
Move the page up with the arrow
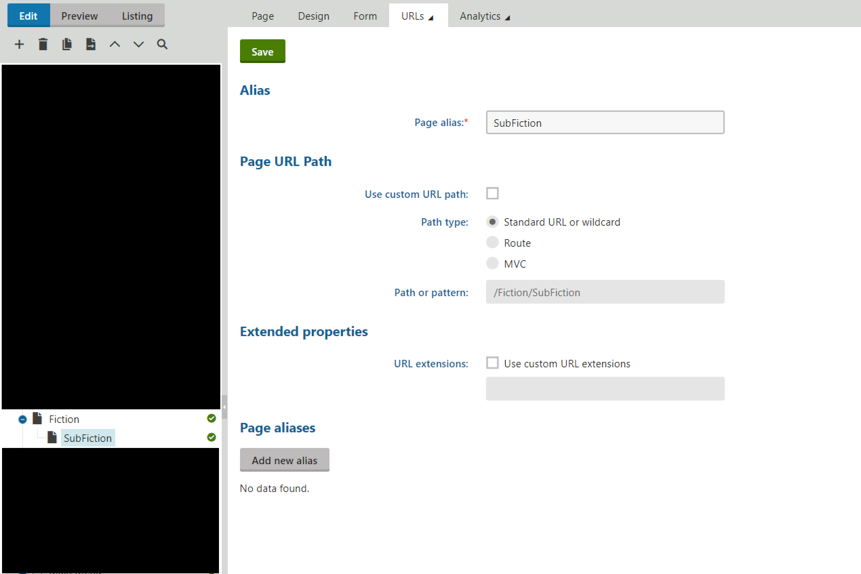pos(115,44)
